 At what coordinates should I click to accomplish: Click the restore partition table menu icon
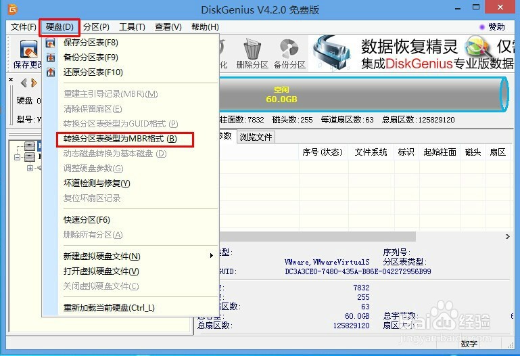point(51,72)
